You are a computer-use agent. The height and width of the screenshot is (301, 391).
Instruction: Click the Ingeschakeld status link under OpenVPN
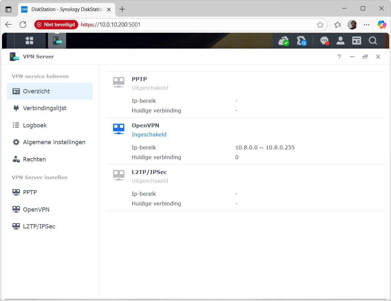pyautogui.click(x=149, y=134)
